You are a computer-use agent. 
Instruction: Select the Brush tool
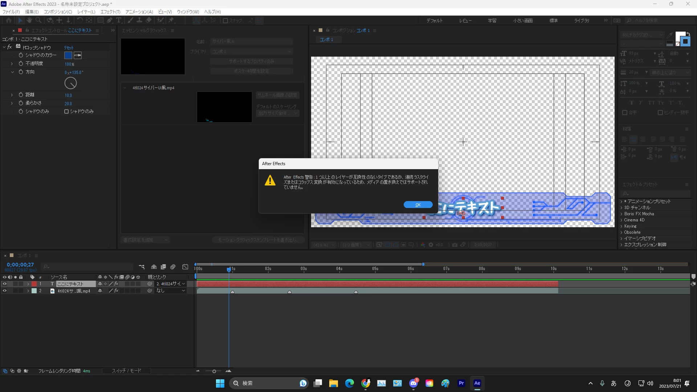(x=130, y=21)
